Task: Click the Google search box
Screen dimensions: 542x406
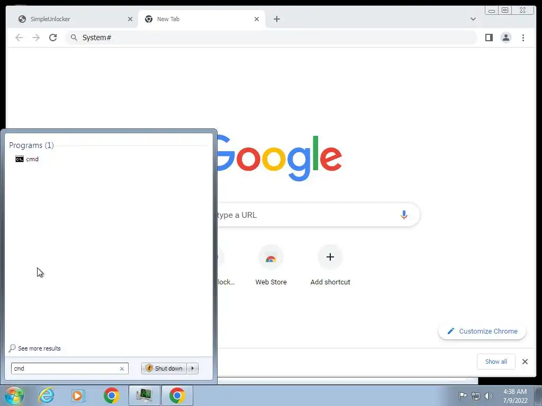Action: (x=318, y=215)
